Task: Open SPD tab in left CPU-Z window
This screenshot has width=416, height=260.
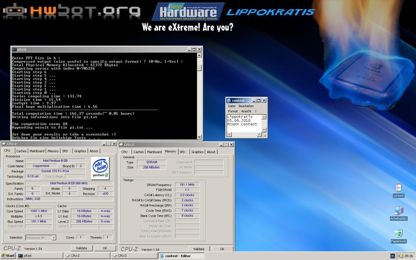Action: tap(65, 151)
